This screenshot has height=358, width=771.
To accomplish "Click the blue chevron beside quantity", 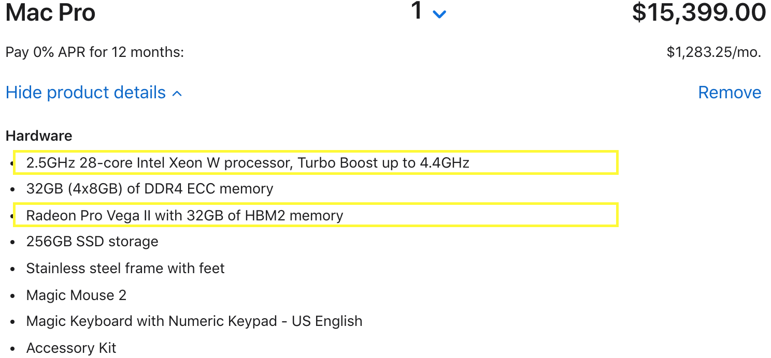I will coord(439,14).
